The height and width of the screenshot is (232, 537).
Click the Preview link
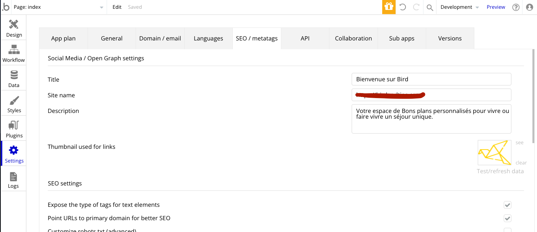pos(496,7)
